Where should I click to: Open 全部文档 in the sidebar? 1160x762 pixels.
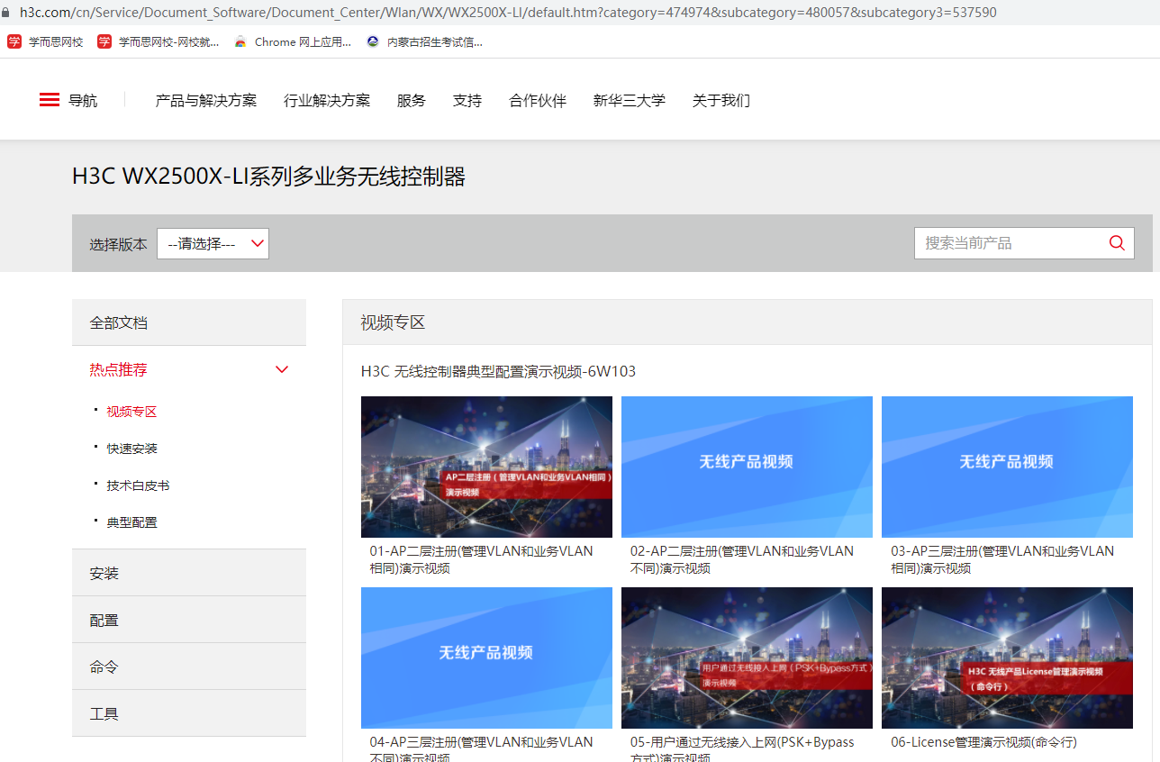[119, 322]
